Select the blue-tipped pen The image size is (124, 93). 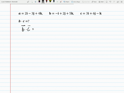(x=54, y=1)
